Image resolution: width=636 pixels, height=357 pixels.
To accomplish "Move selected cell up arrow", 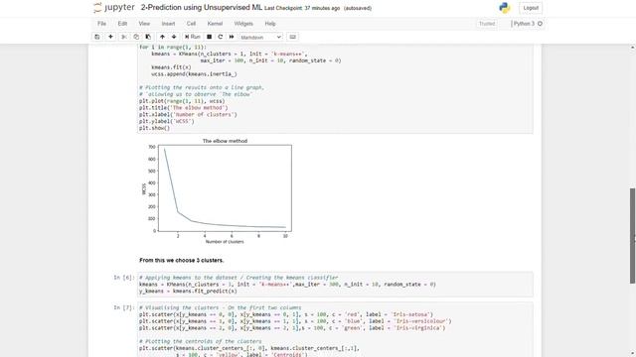I will tap(162, 37).
